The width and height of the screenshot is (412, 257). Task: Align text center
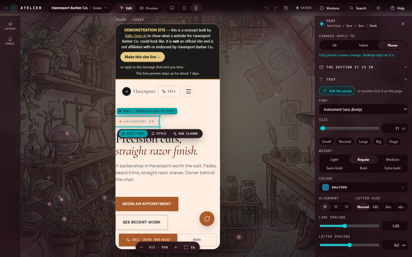tap(336, 207)
